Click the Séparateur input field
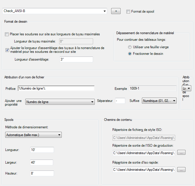This screenshot has width=195, height=186. tap(120, 101)
